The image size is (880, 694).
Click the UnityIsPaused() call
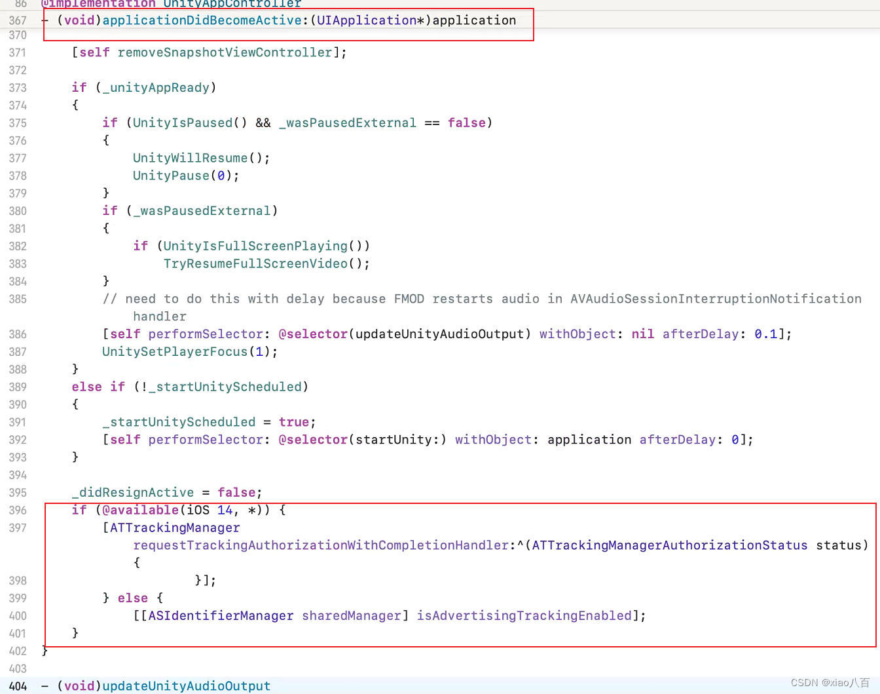[x=190, y=123]
